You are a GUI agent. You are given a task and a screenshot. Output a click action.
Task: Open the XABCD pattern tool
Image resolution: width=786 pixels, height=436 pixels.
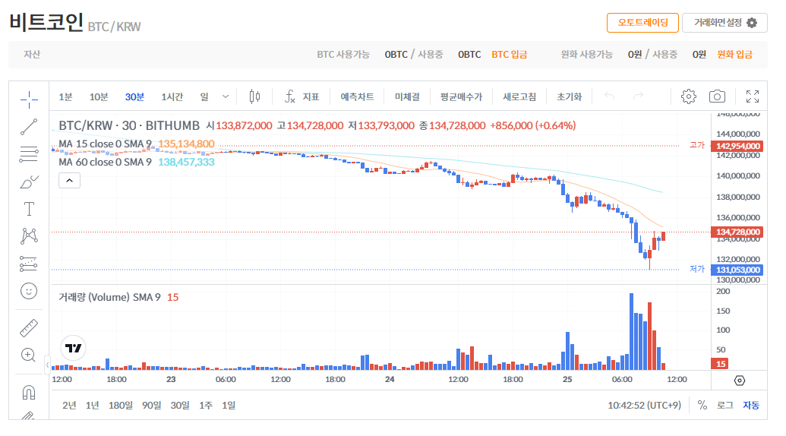(x=29, y=236)
